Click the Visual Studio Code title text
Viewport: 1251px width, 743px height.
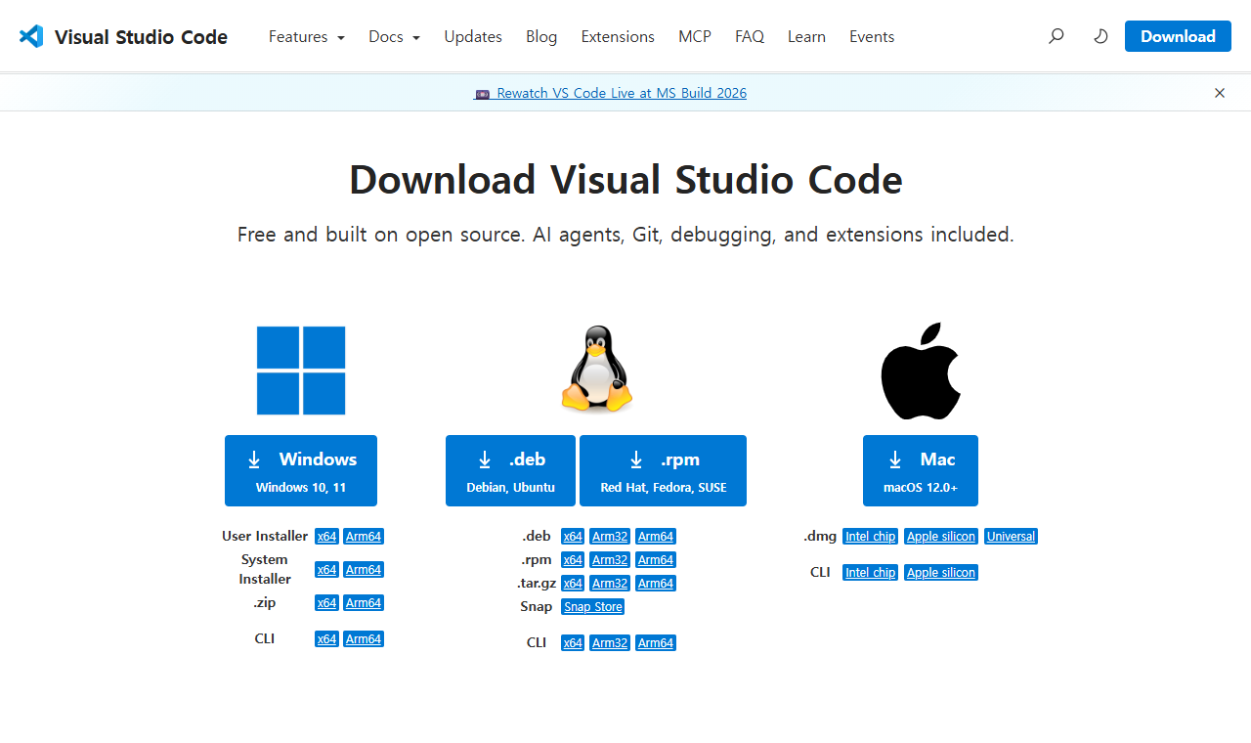pyautogui.click(x=141, y=37)
